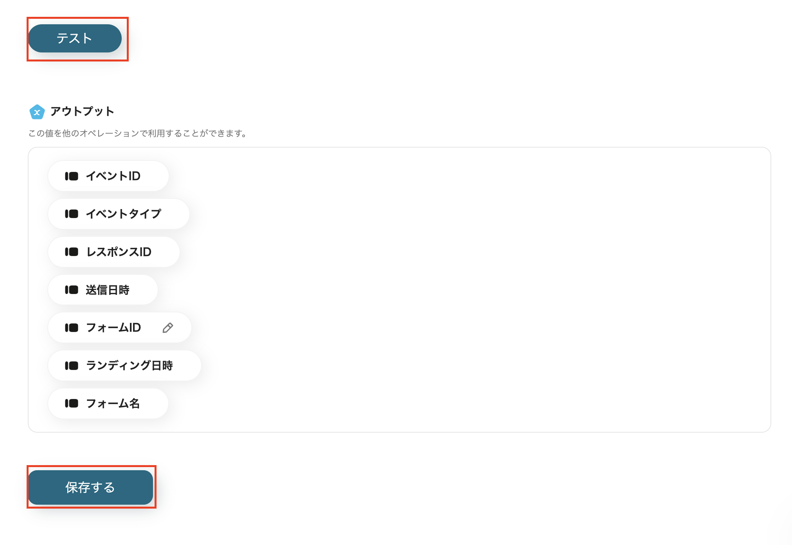792x545 pixels.
Task: Select the レスポンスID output value
Action: click(x=113, y=252)
